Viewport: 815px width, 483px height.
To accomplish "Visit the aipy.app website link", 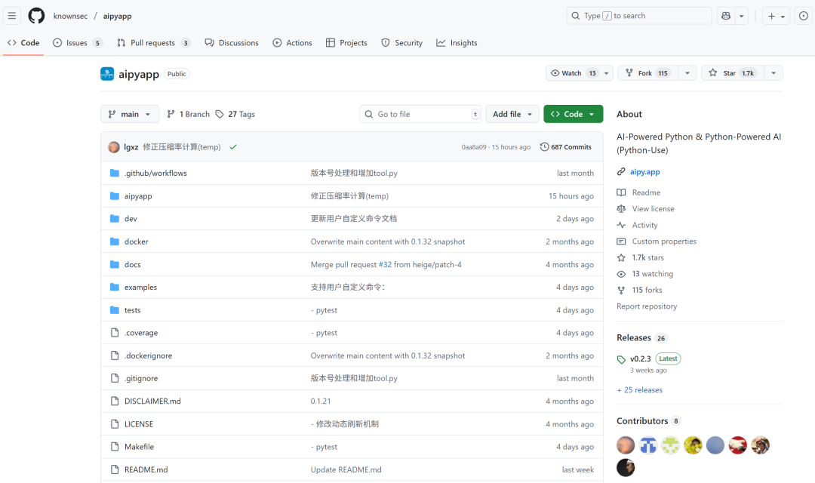I will [x=645, y=171].
